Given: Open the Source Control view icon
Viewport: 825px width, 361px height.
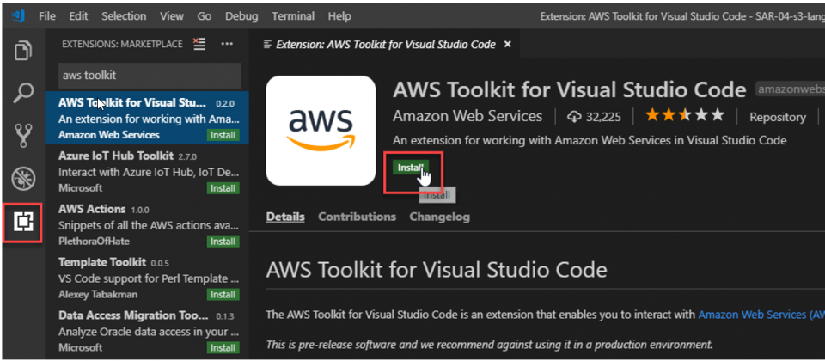Looking at the screenshot, I should coord(23,136).
